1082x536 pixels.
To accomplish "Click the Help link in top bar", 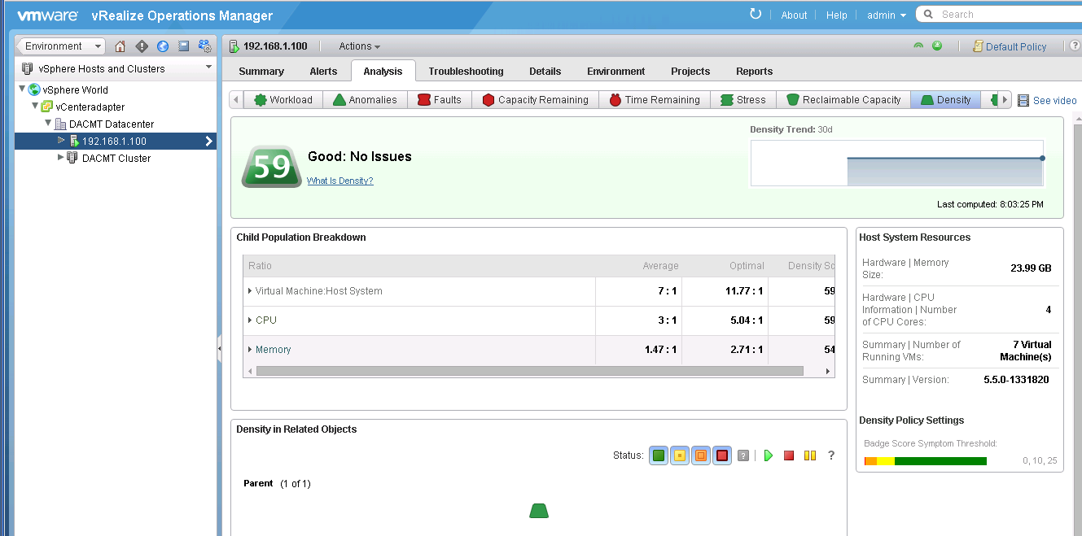I will point(837,15).
